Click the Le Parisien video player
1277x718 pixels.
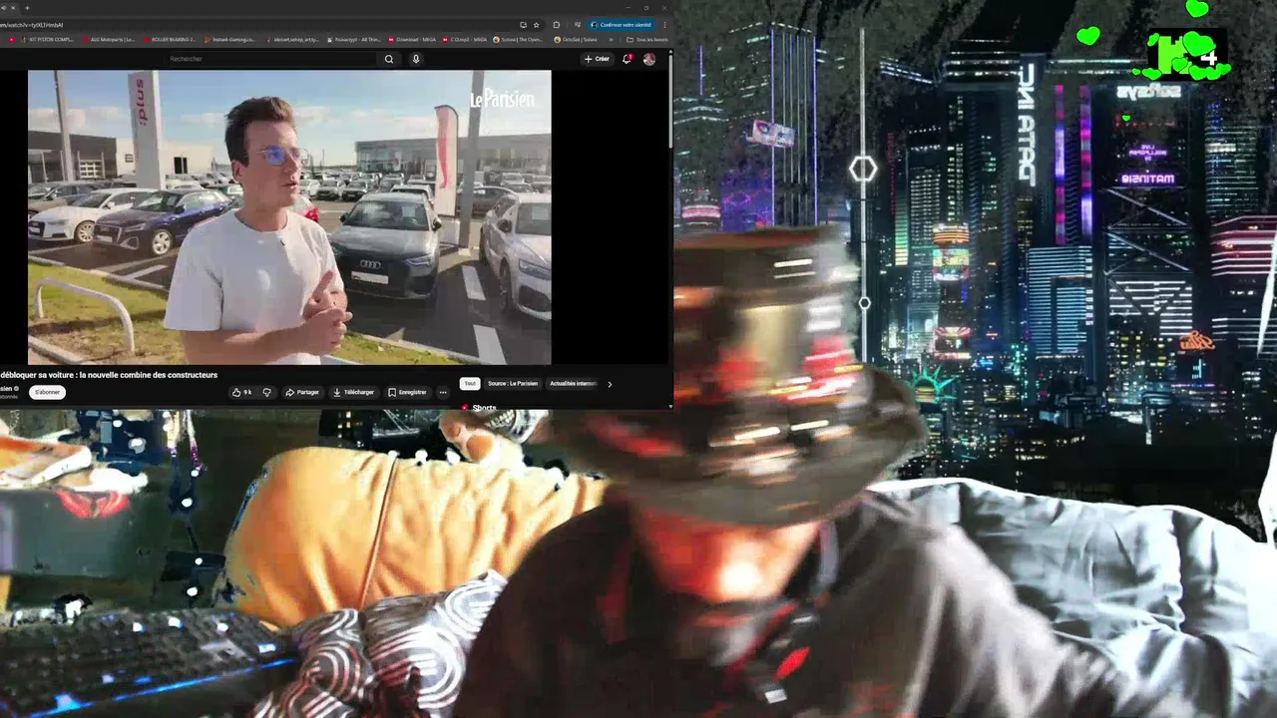pos(289,217)
